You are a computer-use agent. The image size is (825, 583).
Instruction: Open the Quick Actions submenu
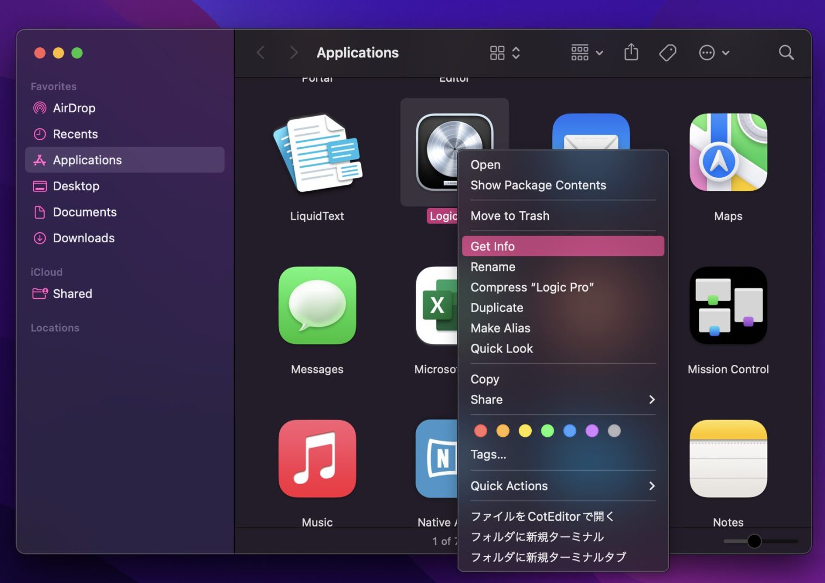click(x=561, y=486)
